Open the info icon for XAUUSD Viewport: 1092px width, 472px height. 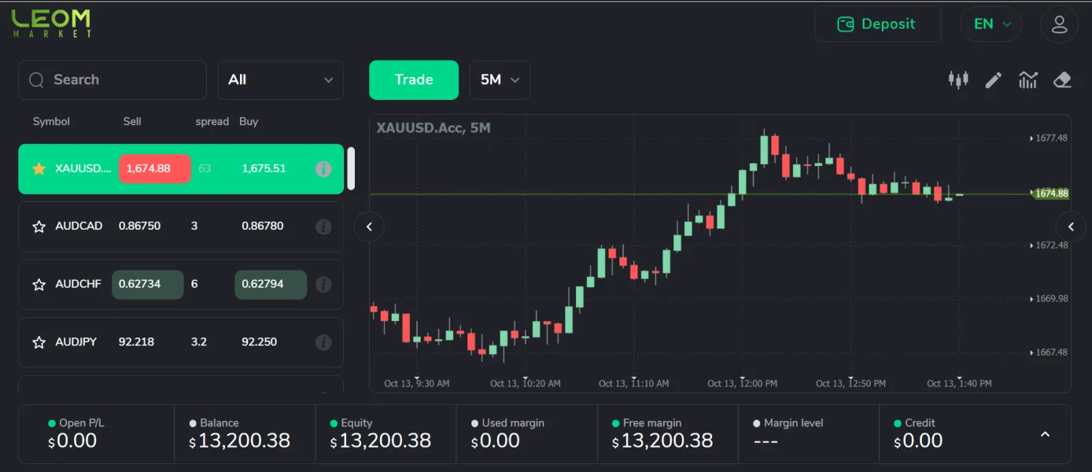323,169
